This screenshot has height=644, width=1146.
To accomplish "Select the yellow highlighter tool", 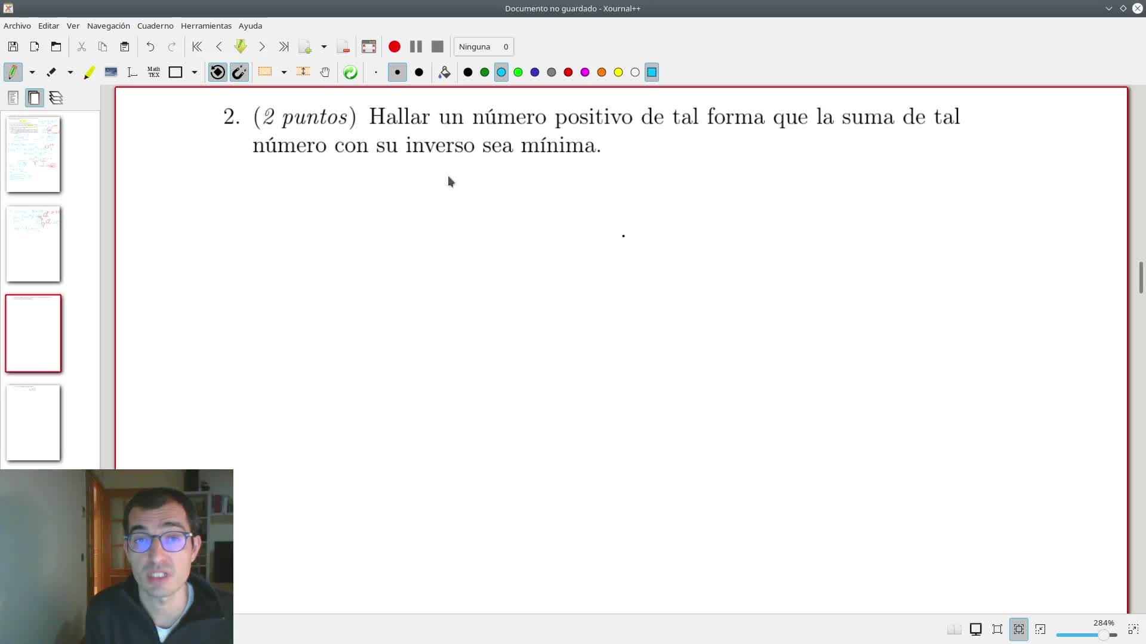I will coord(89,72).
